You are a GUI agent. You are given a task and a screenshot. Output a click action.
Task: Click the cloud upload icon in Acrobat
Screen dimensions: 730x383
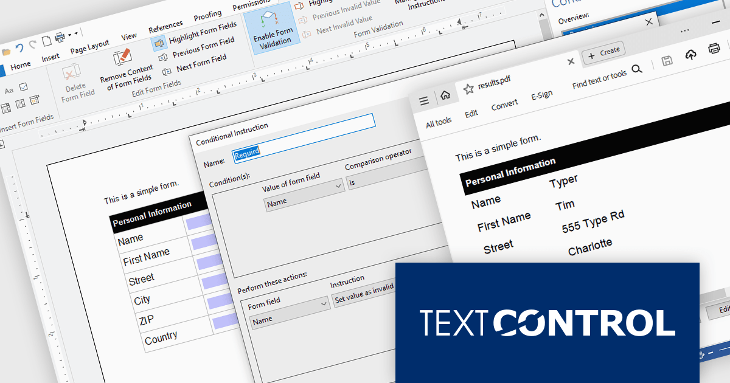pos(690,55)
